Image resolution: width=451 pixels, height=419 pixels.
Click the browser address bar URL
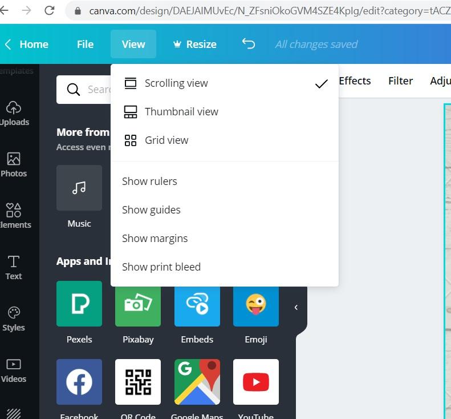[x=270, y=11]
